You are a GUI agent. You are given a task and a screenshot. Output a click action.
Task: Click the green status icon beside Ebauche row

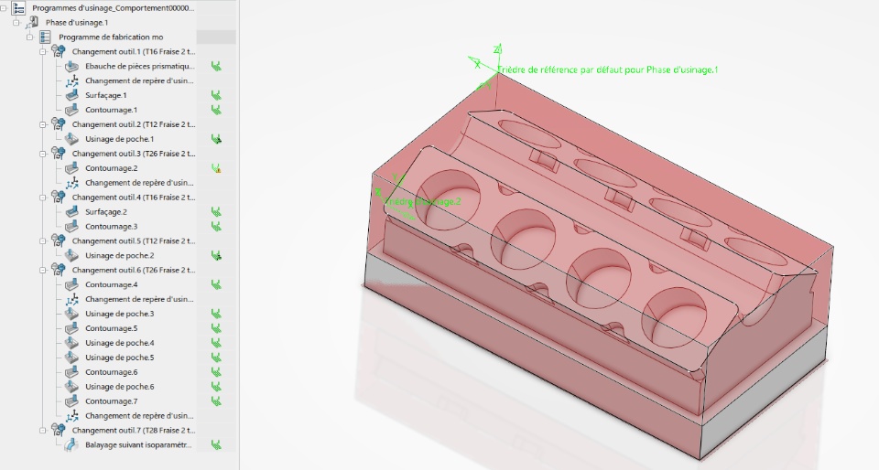click(216, 66)
